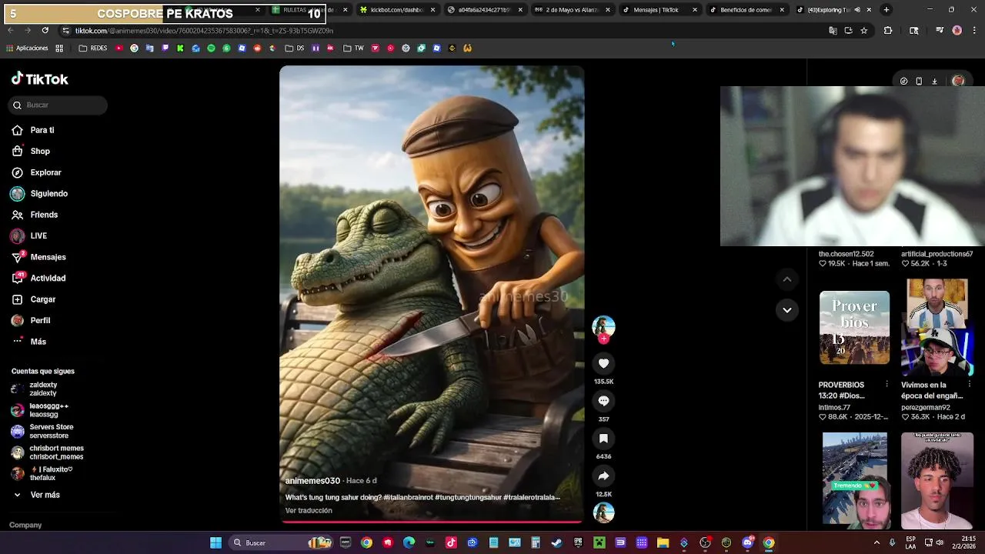Viewport: 985px width, 554px height.
Task: Expand the Más options
Action: (x=29, y=342)
